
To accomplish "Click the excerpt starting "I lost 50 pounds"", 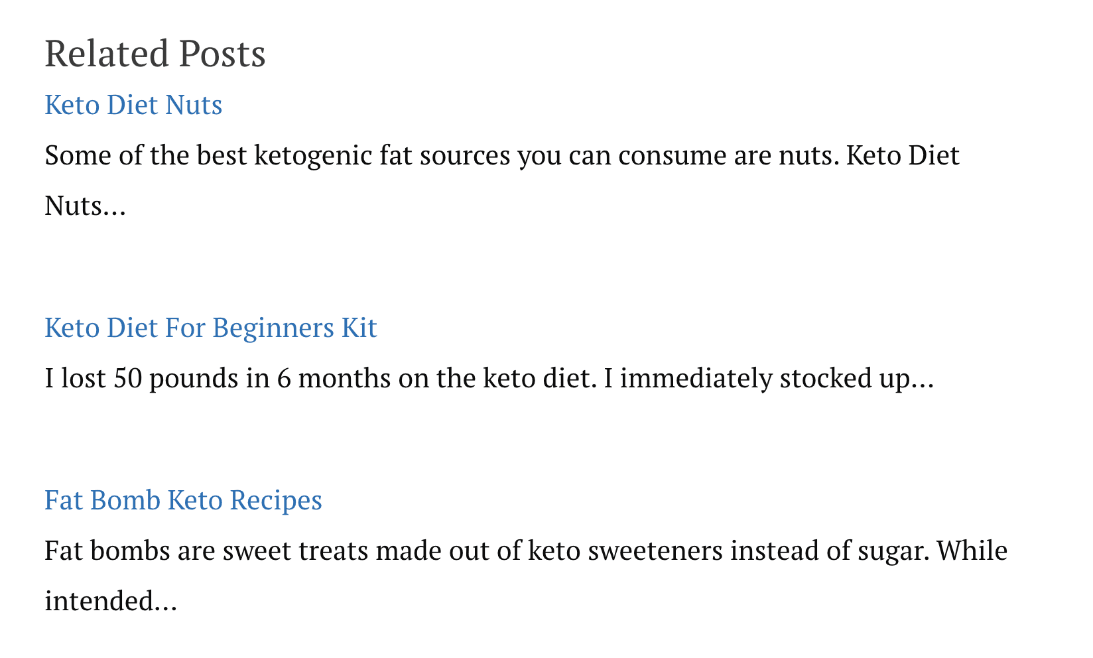I will point(489,379).
